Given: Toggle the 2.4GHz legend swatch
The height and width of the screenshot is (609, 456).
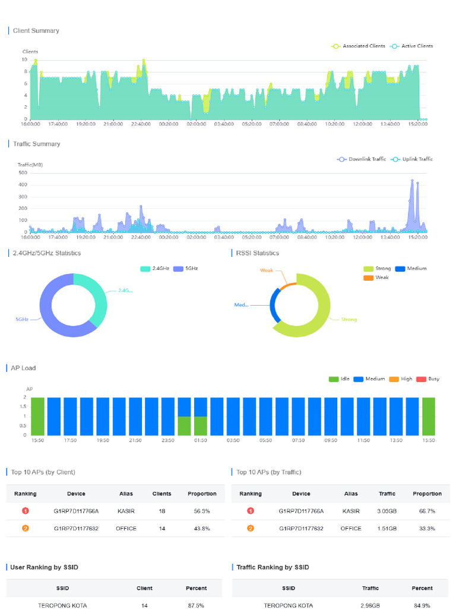Looking at the screenshot, I should click(x=145, y=268).
